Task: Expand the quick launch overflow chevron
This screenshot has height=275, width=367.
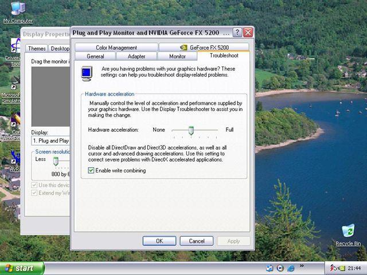Action: click(302, 266)
